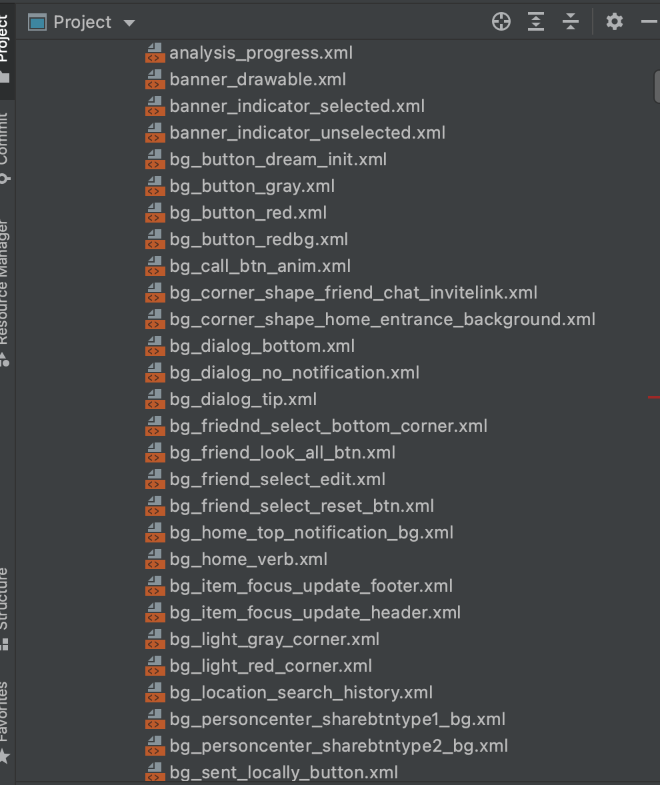The width and height of the screenshot is (660, 785).
Task: Select bg_friednd_select_bottom_corner.xml file
Action: 328,426
